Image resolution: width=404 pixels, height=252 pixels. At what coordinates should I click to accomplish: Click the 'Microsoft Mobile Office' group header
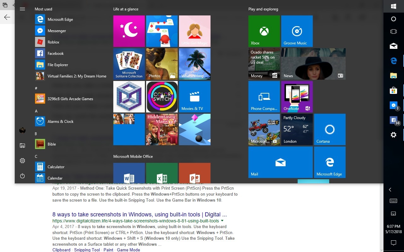[133, 157]
